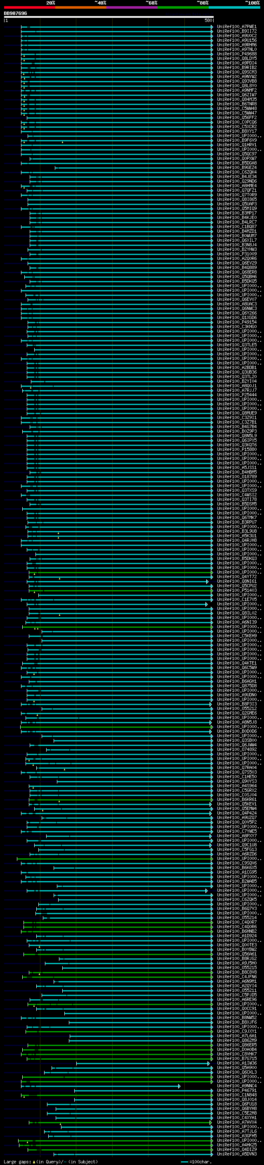Select label UniRef100_A5DVN3
The image size is (264, 1165).
pyautogui.click(x=236, y=1154)
